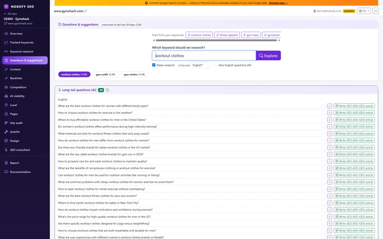Open the Local section

13,105
